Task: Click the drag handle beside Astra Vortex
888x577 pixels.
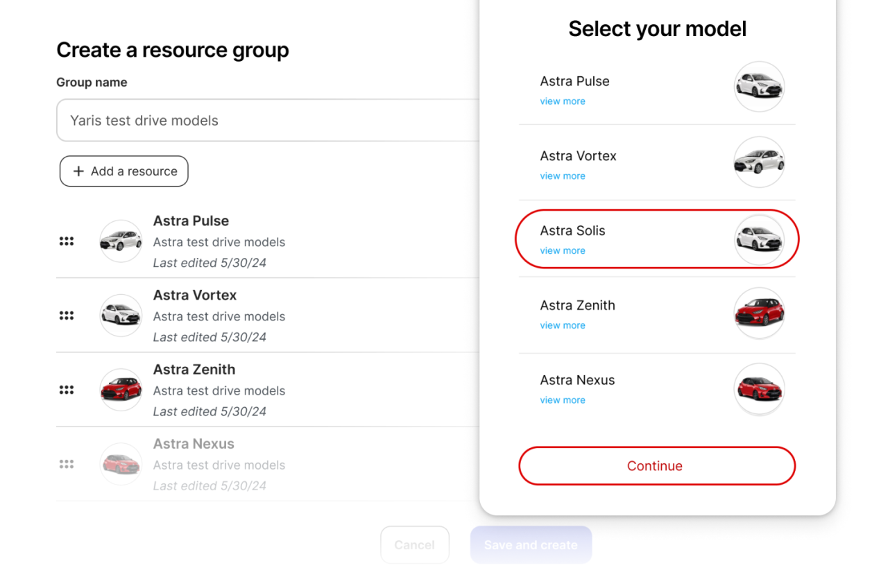Action: (67, 316)
